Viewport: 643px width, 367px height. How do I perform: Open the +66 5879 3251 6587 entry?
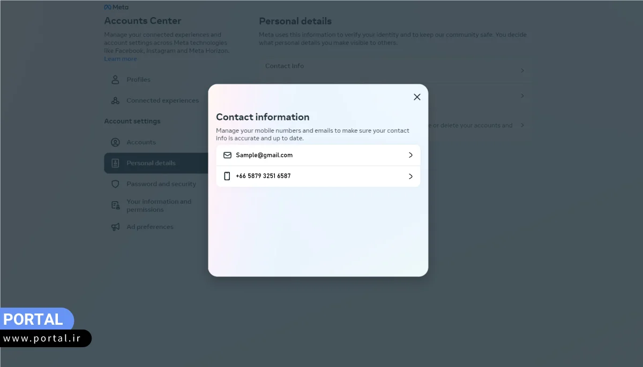tap(263, 176)
